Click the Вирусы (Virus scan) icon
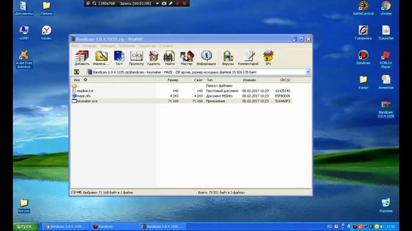Image resolution: width=412 pixels, height=231 pixels. (228, 58)
